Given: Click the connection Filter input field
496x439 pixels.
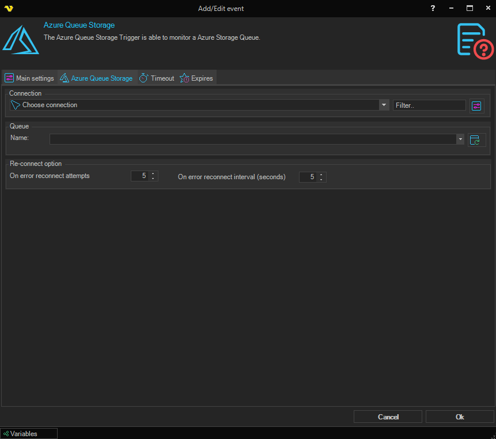Looking at the screenshot, I should pos(429,105).
